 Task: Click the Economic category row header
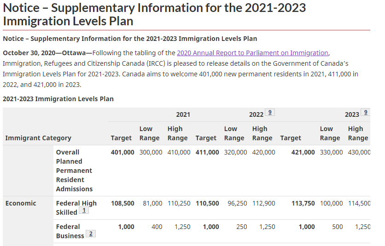pos(21,203)
